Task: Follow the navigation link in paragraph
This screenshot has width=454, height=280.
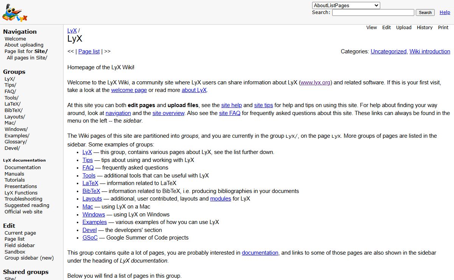Action: (118, 113)
